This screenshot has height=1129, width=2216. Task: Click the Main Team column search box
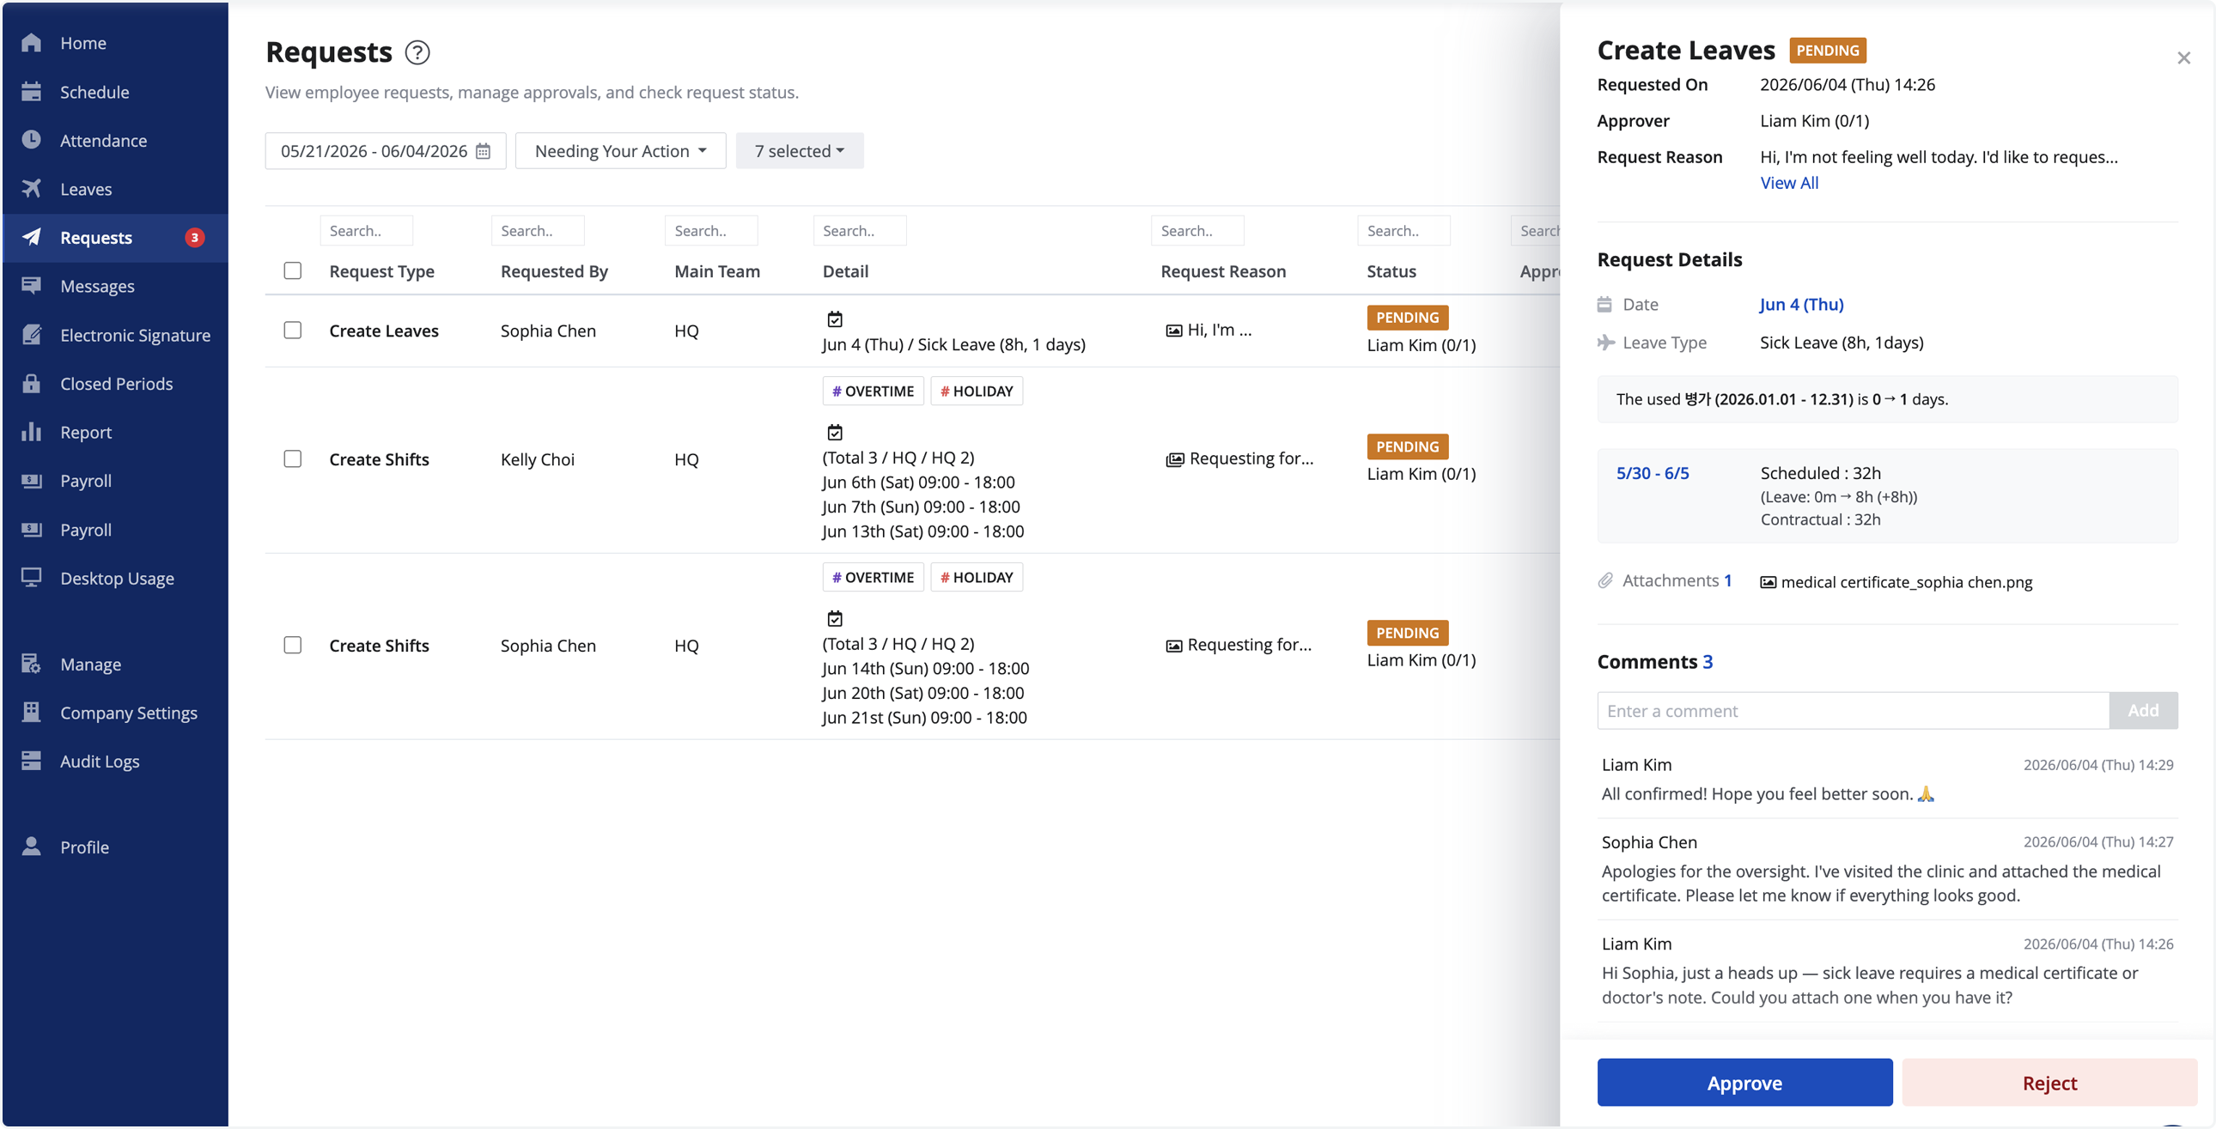tap(711, 231)
